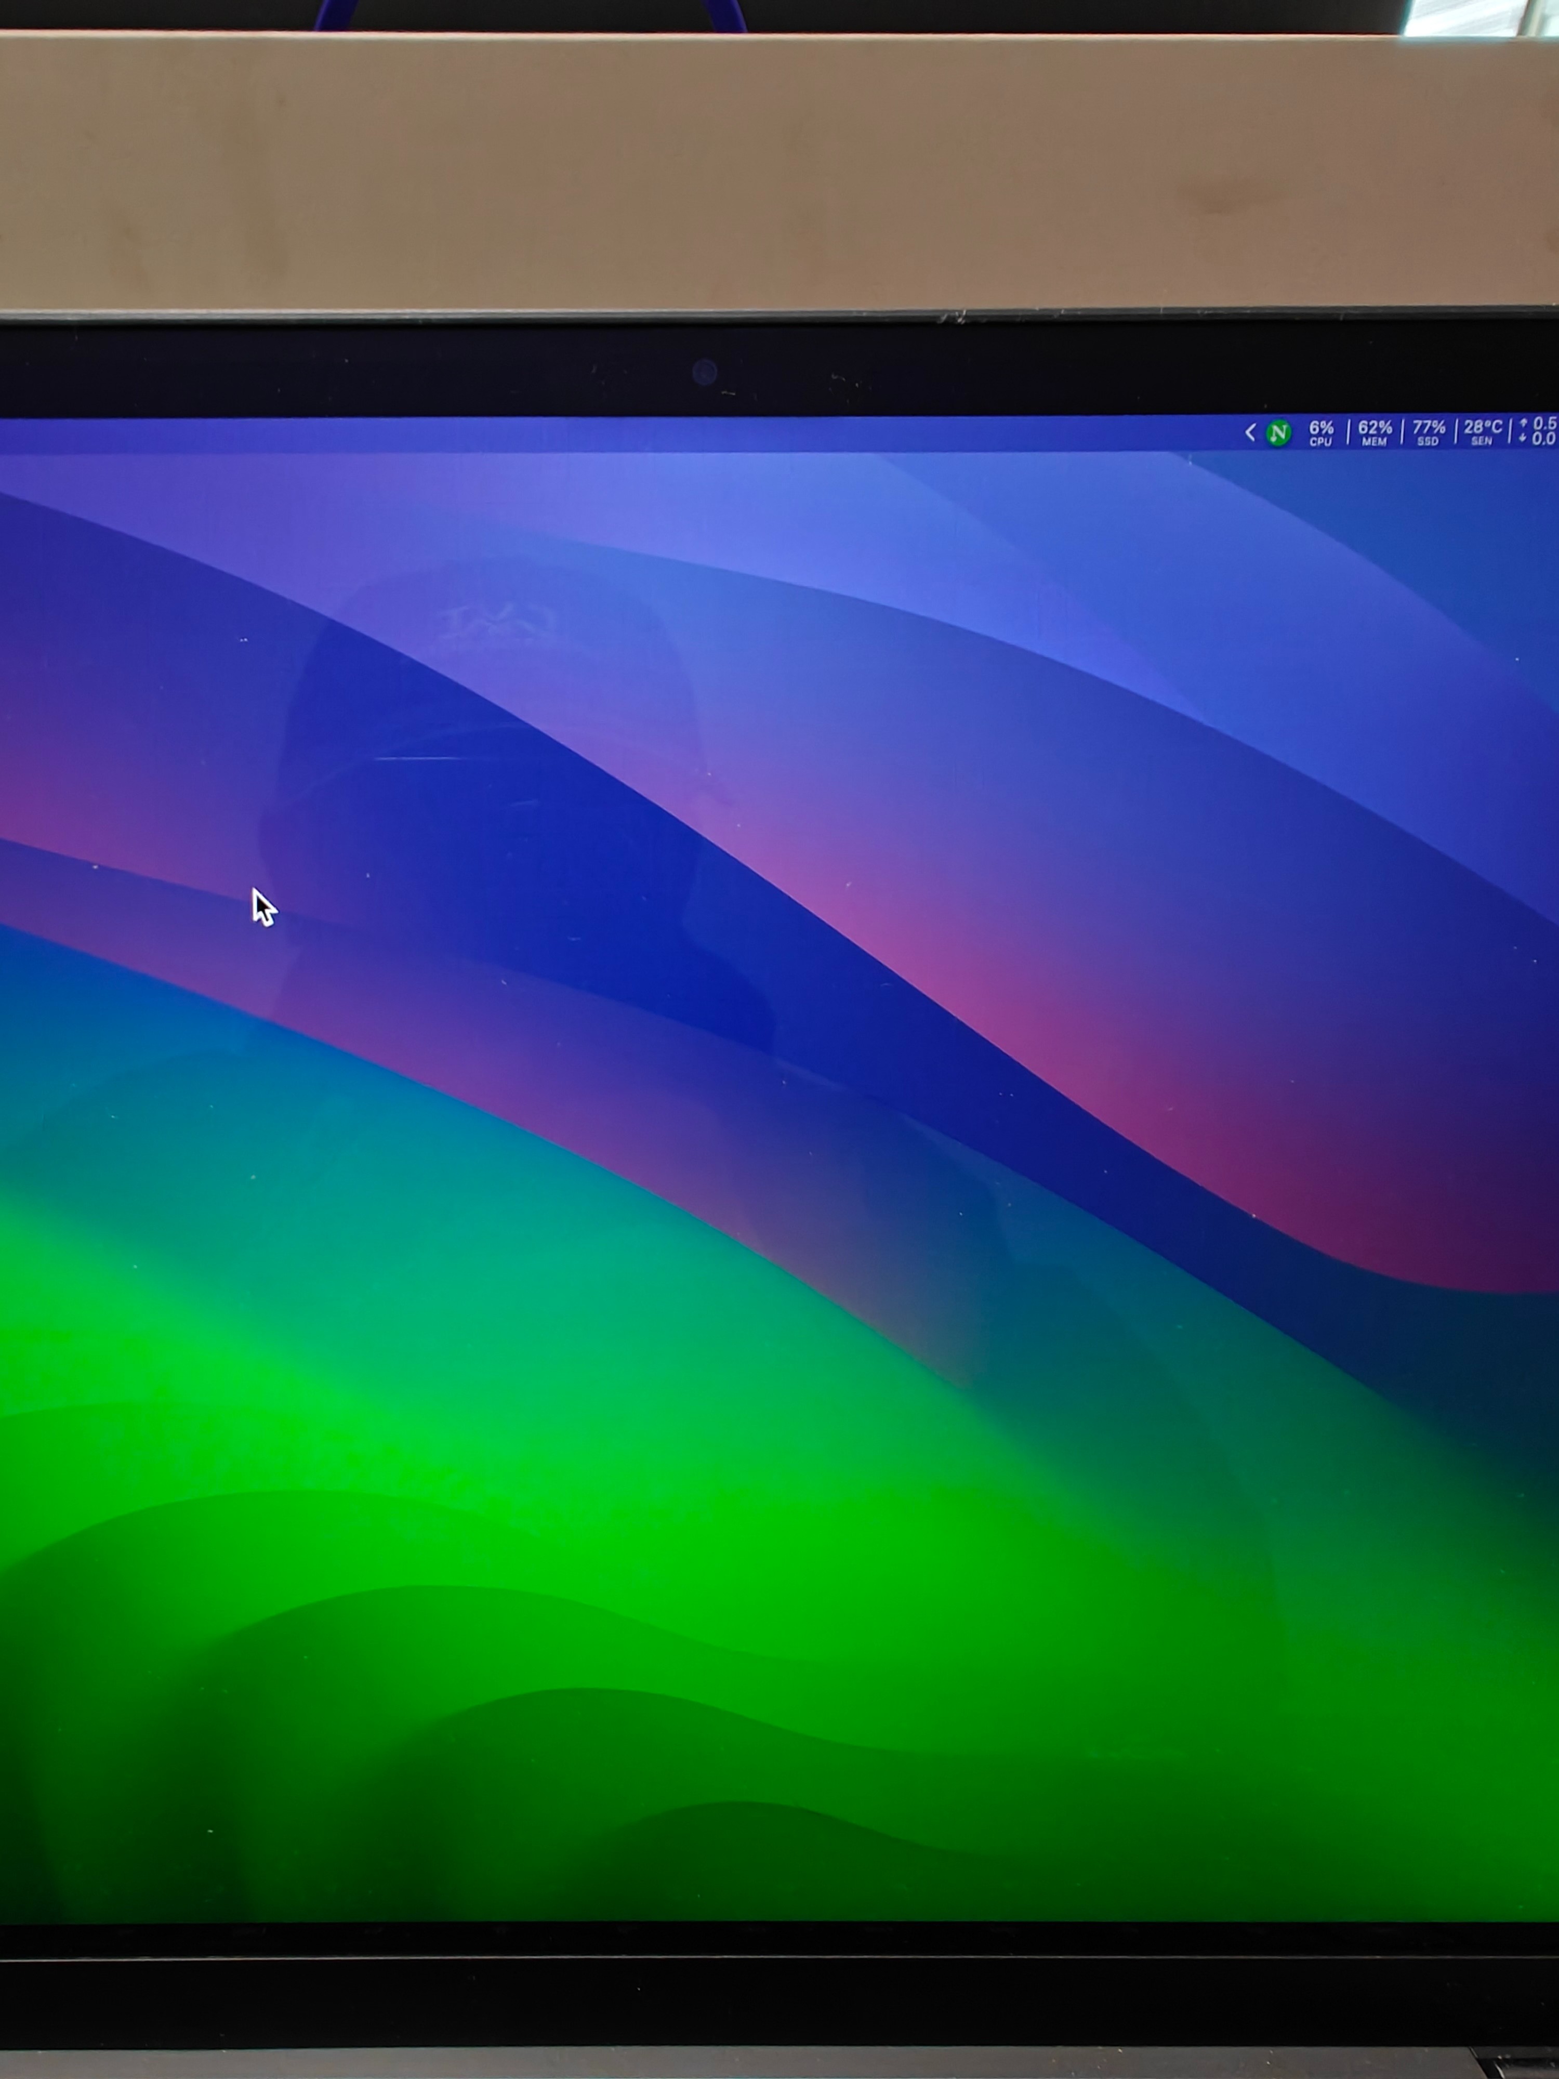
Task: Expand hidden menu bar icons chevron
Action: pos(1250,432)
